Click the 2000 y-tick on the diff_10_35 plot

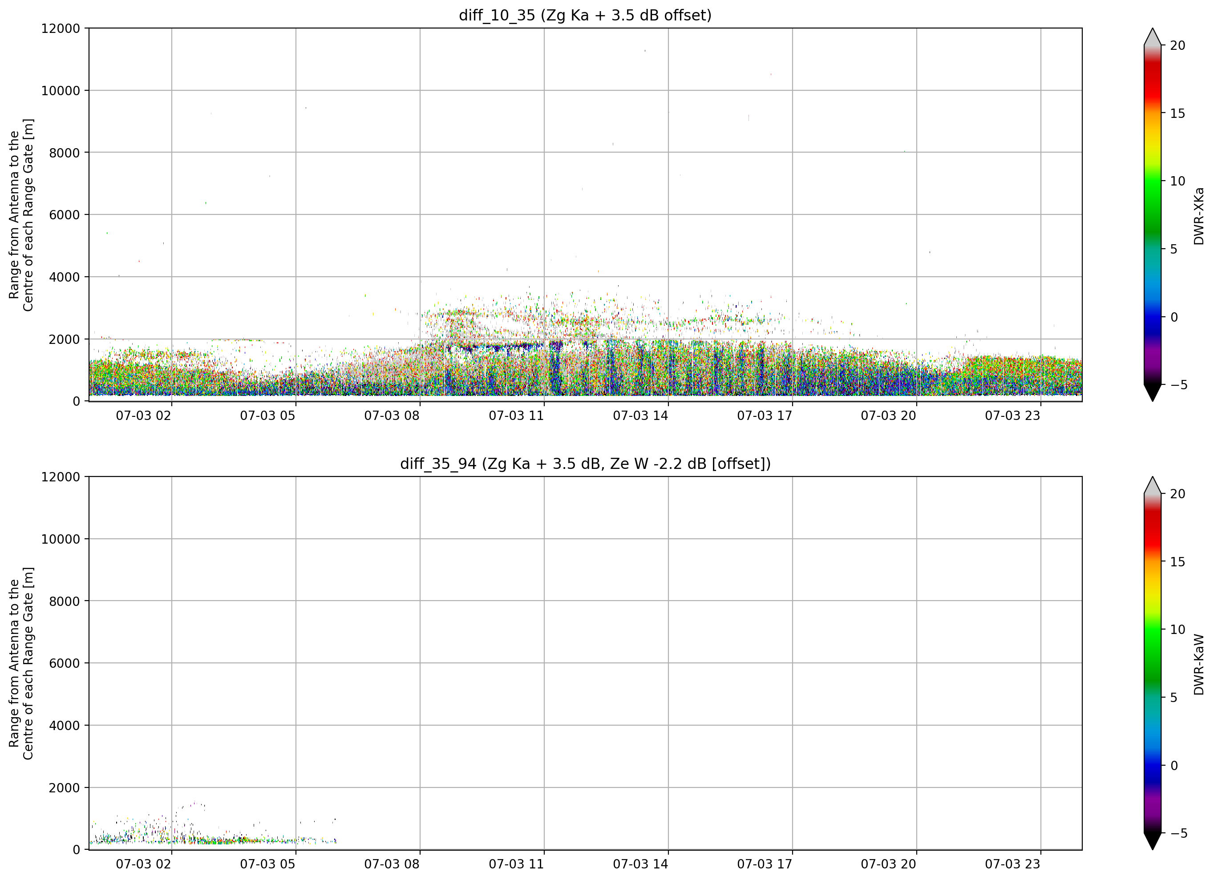click(x=64, y=339)
